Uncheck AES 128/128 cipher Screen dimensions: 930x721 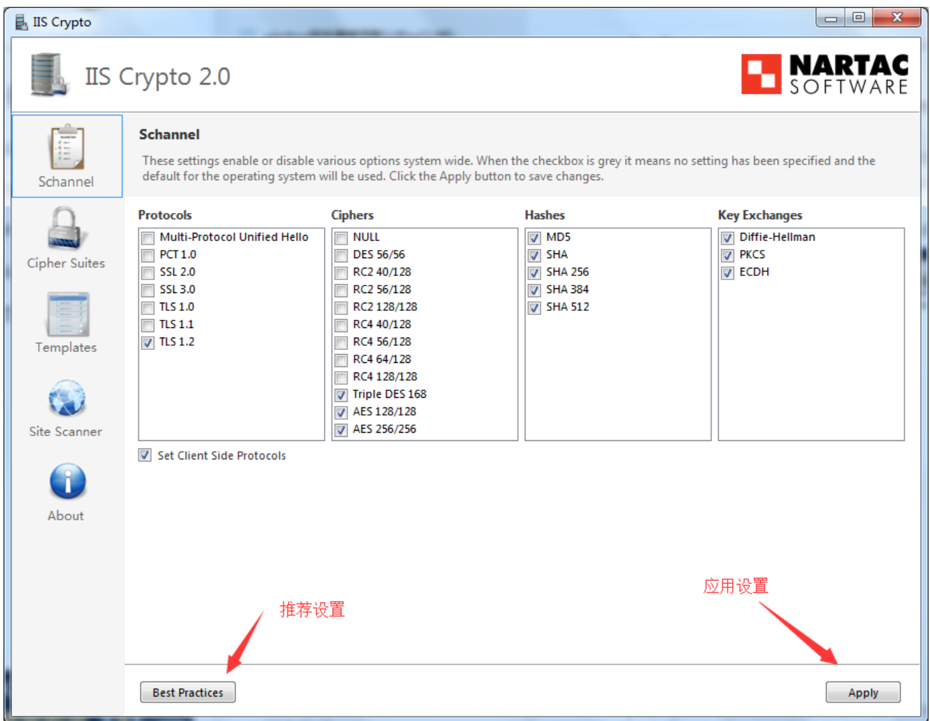pos(341,413)
